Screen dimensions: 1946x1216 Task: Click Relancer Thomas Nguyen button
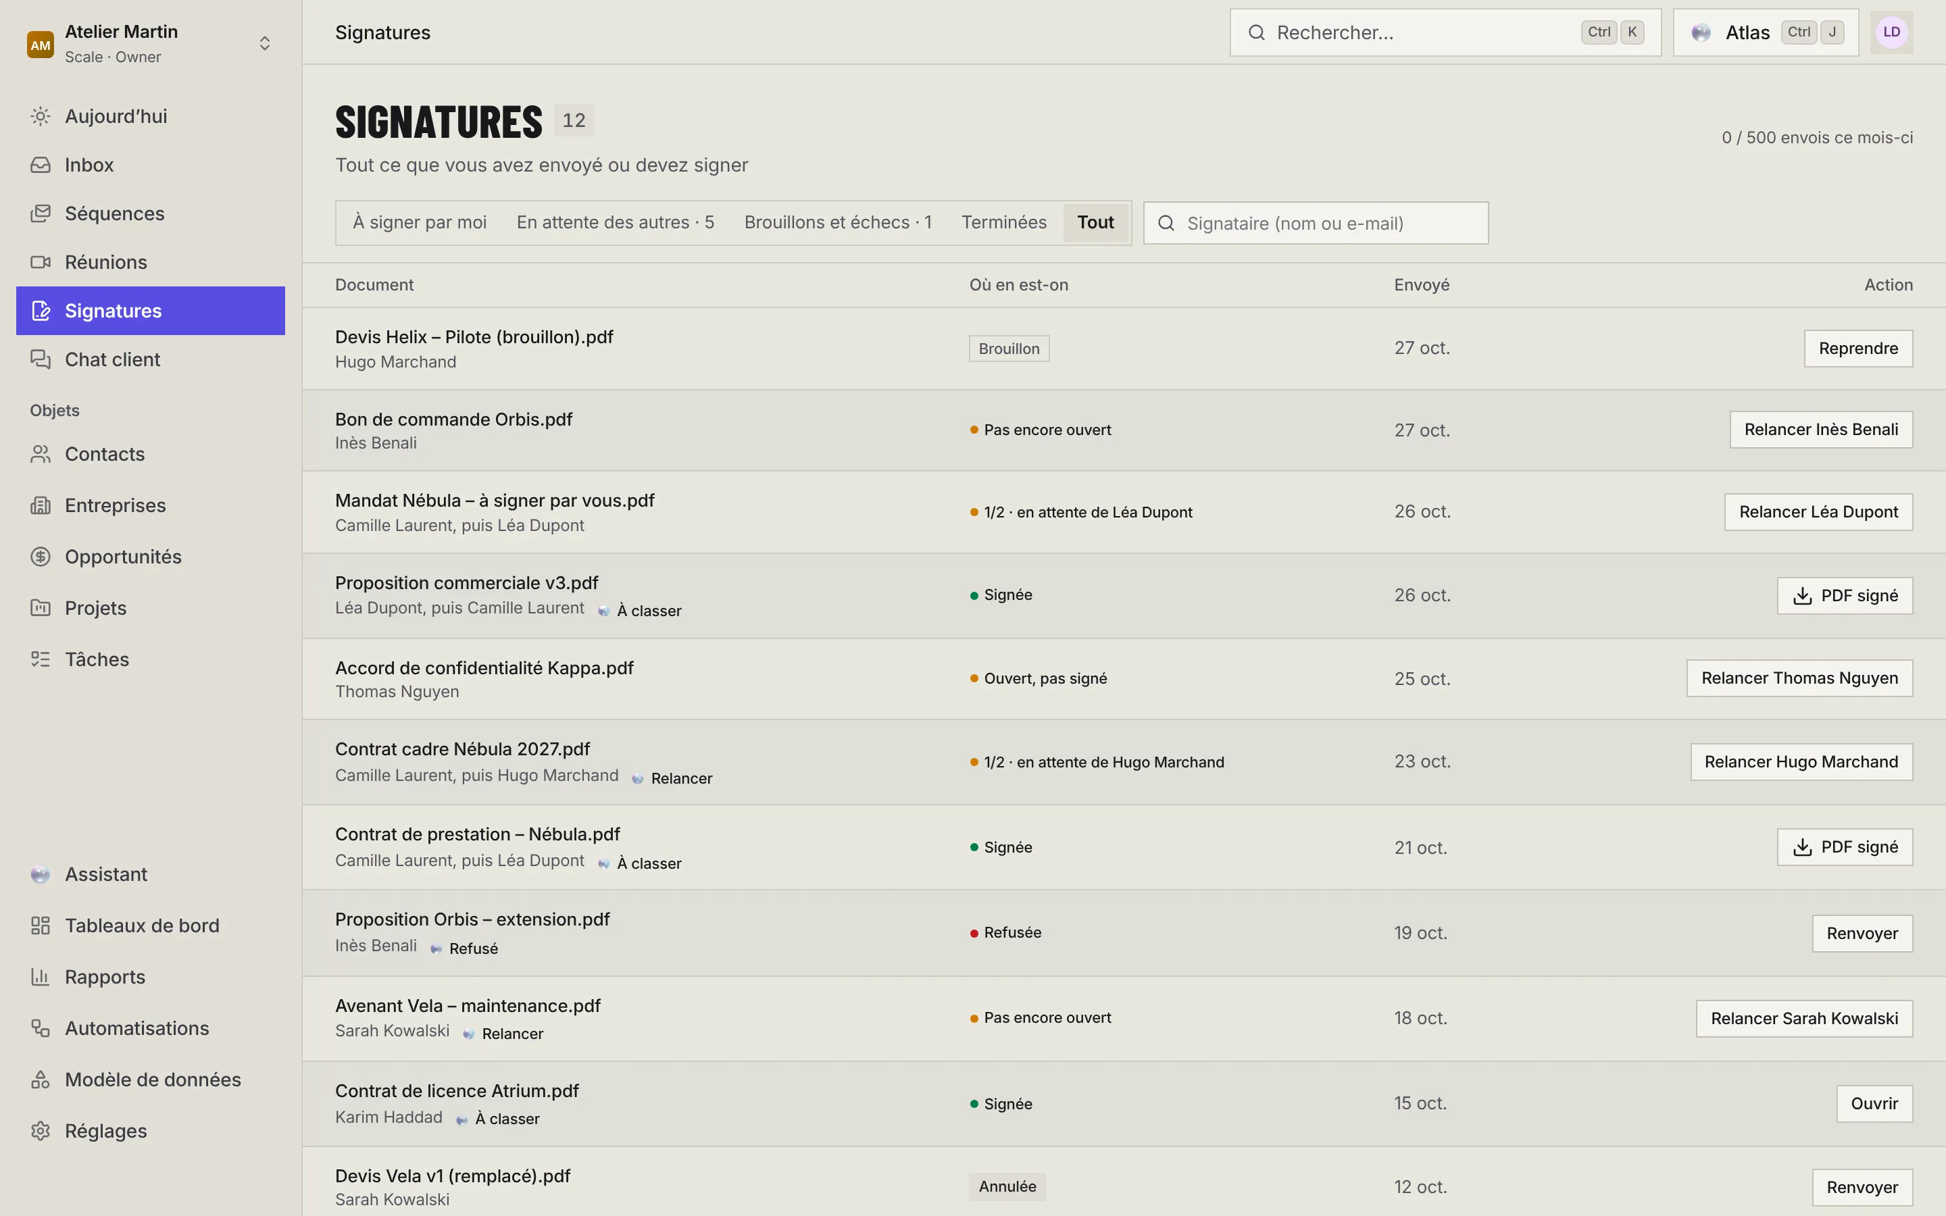(1799, 679)
